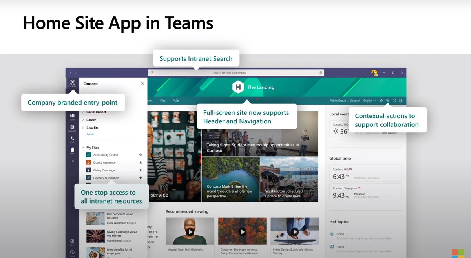Open the Files icon in left rail
471x258 pixels.
coord(72,150)
